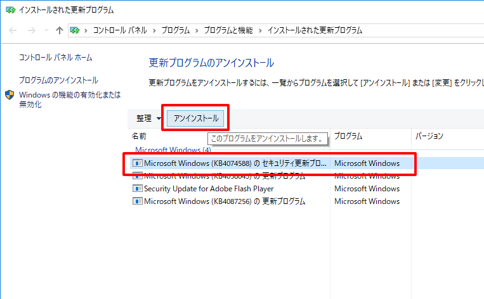Click the forward navigation arrow
The width and height of the screenshot is (484, 299).
30,30
